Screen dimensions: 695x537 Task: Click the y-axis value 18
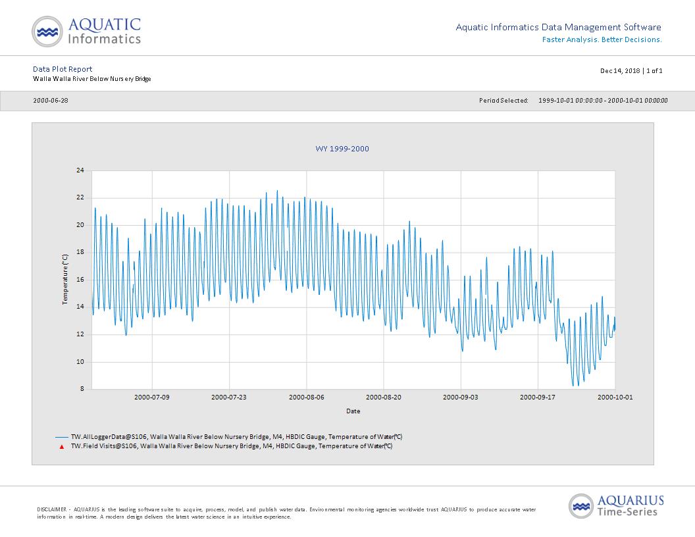(80, 252)
